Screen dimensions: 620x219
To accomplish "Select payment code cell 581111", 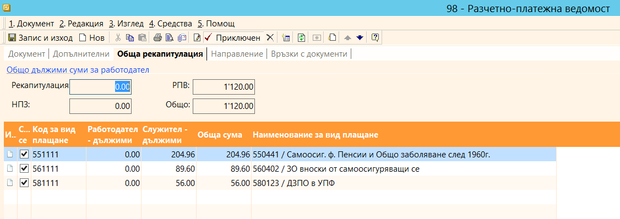I will pyautogui.click(x=58, y=183).
